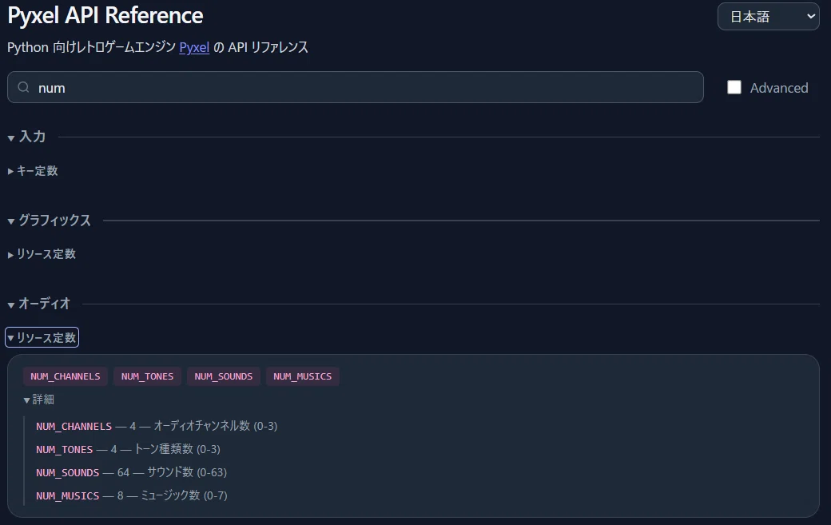Click NUM_MUSICS in the details list
This screenshot has height=525, width=831.
(x=67, y=496)
